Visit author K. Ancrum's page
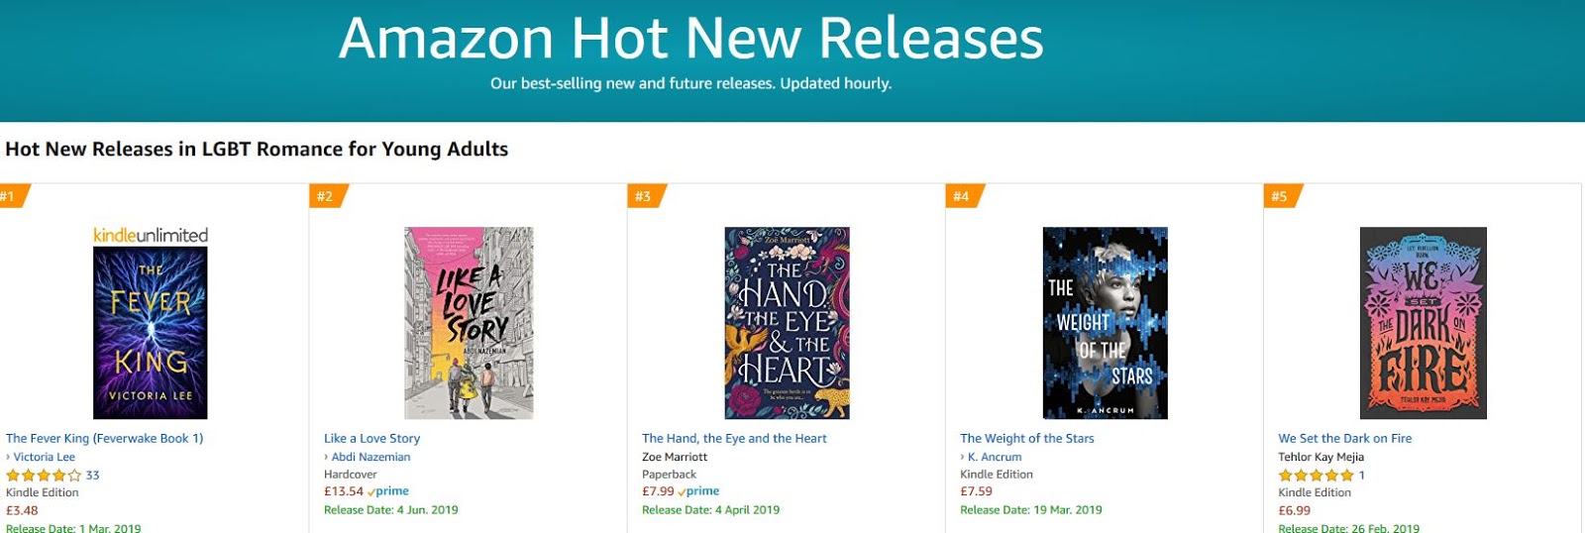 click(x=995, y=457)
